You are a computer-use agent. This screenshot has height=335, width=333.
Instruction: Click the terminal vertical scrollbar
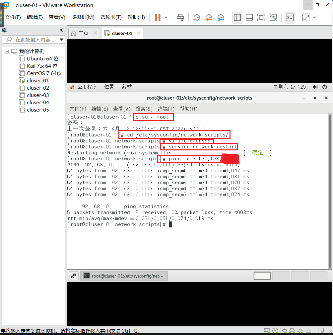coord(330,191)
